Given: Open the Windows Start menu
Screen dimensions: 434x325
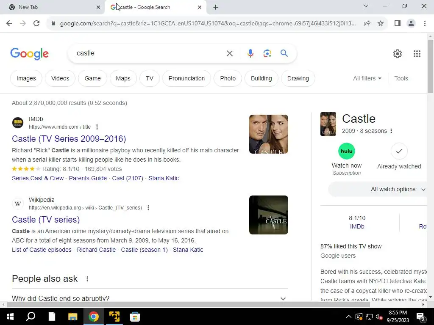Looking at the screenshot, I should click(10, 317).
